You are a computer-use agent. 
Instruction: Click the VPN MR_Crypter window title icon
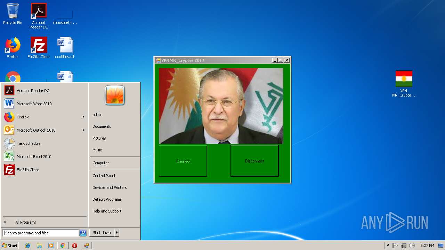(x=158, y=60)
